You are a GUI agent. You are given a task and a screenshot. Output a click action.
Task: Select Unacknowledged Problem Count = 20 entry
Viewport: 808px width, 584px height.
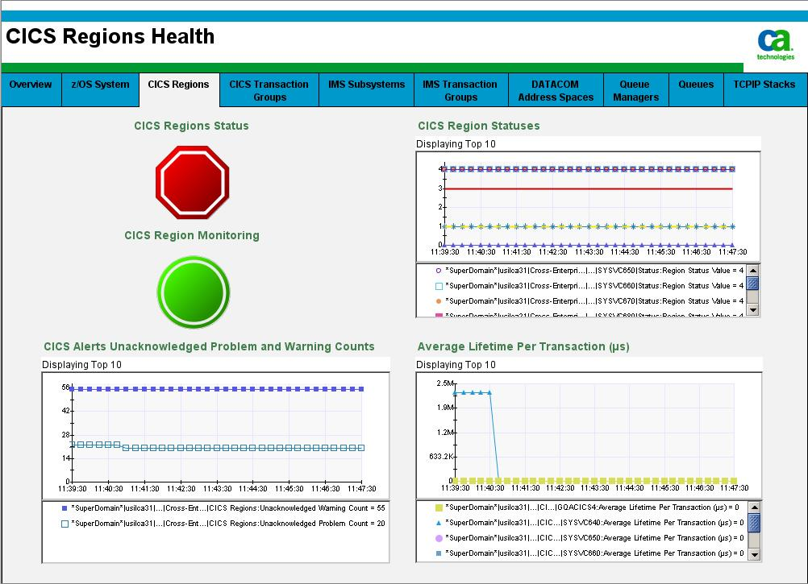point(223,524)
